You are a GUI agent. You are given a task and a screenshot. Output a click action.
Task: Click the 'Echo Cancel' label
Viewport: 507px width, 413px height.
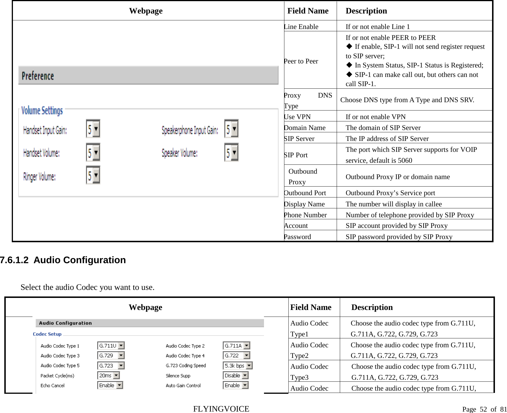click(53, 385)
